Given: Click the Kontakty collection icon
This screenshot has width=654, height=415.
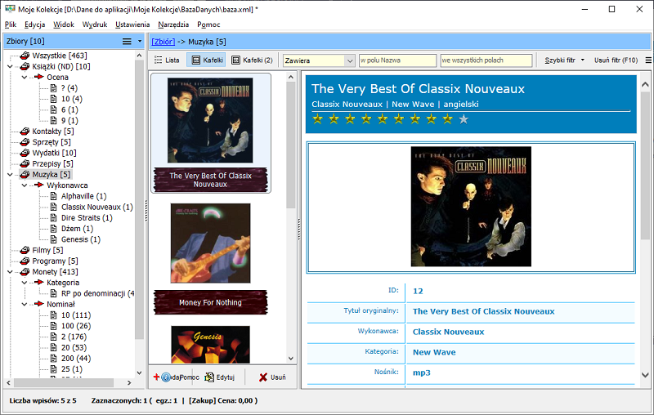Looking at the screenshot, I should (25, 132).
